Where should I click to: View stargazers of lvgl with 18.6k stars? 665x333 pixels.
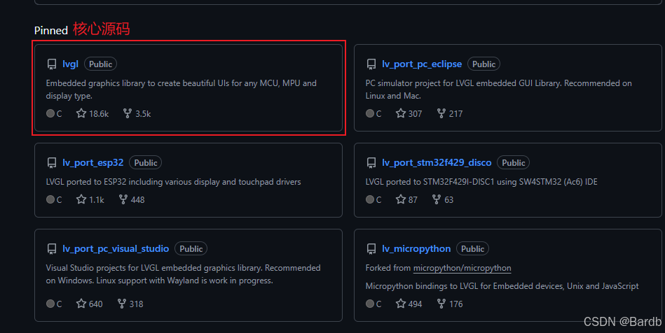pyautogui.click(x=92, y=113)
